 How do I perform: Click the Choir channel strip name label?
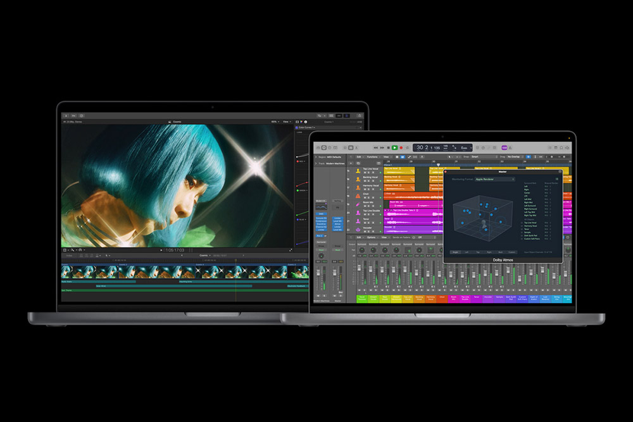442,299
